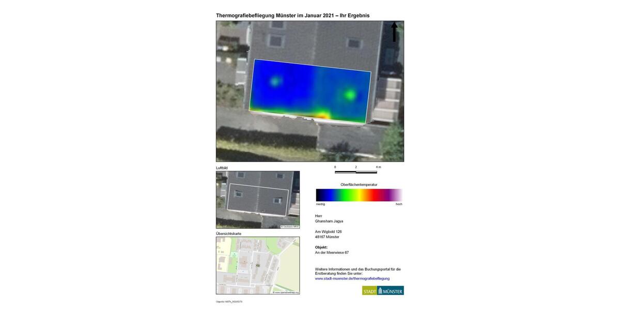This screenshot has height=310, width=620.
Task: Select the Luftbild aerial photo thumbnail
Action: pos(258,199)
